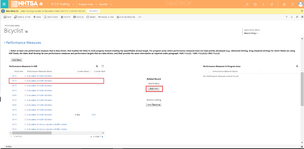
Task: Pop out the form in new window
Action: point(297,17)
